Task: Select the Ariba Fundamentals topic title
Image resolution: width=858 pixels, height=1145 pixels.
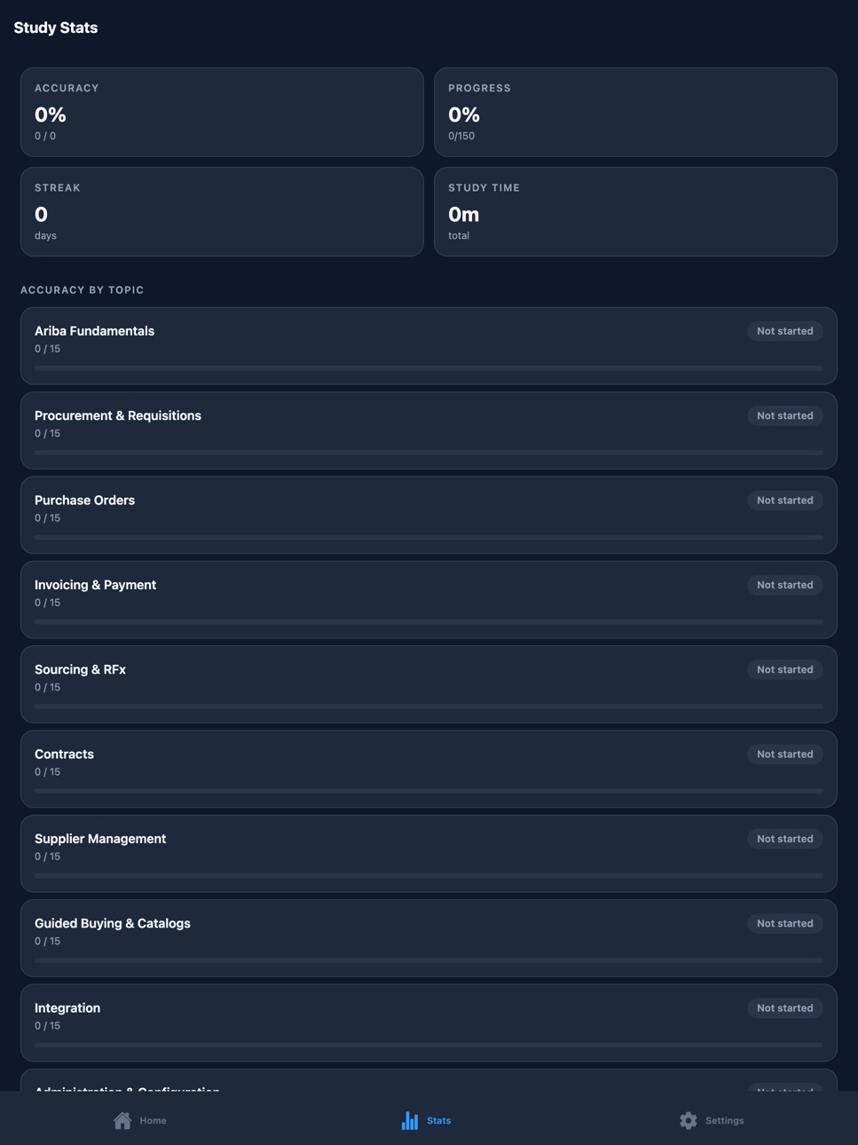Action: coord(94,331)
